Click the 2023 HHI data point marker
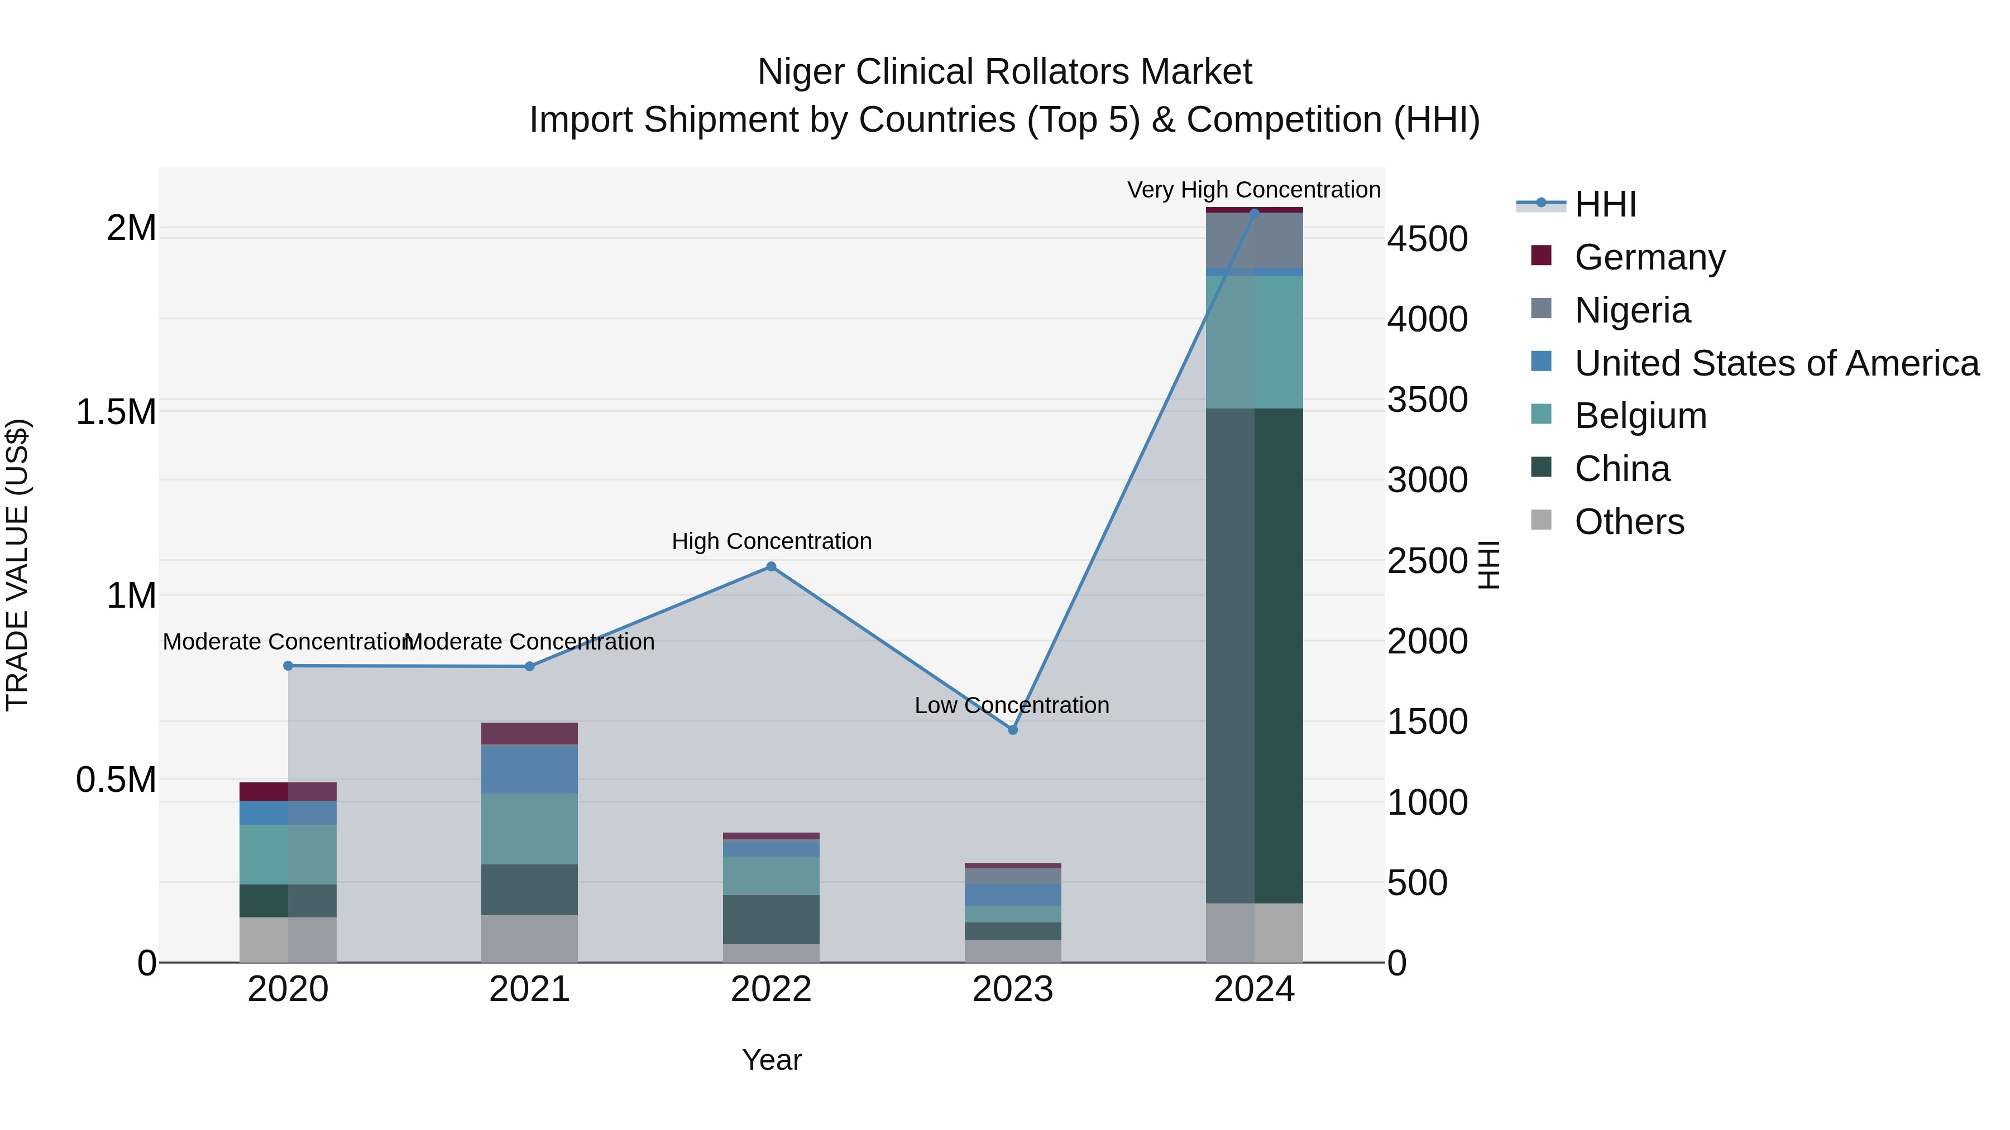 point(1013,730)
